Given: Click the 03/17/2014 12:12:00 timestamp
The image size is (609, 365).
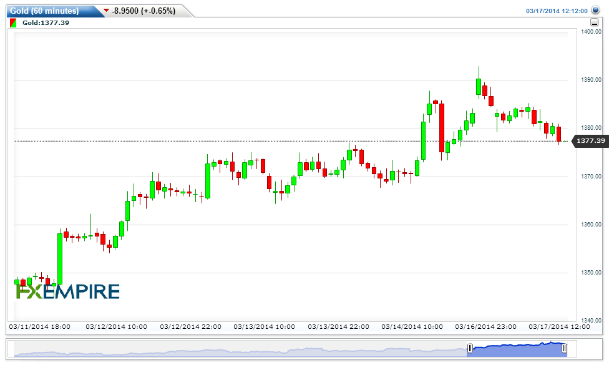Looking at the screenshot, I should pos(557,11).
